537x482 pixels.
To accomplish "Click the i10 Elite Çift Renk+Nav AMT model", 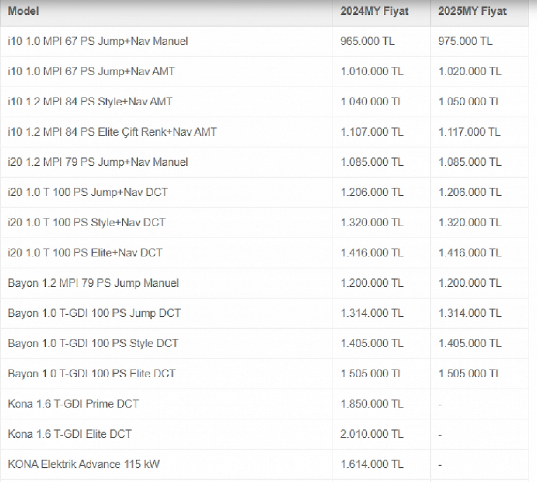I will tap(112, 132).
